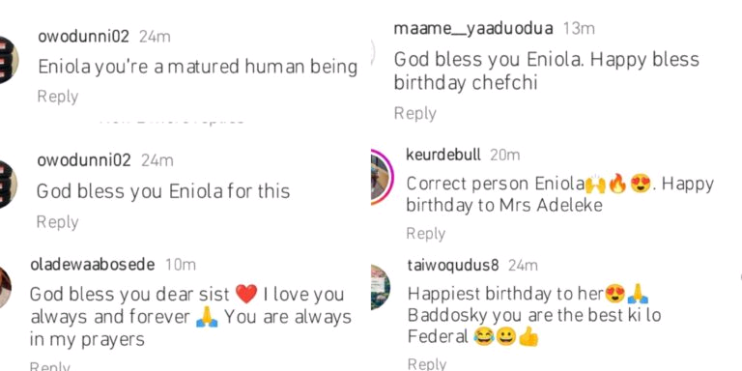Viewport: 742px width, 371px height.
Task: Reply to keurdebull's Mrs Adeleke comment
Action: pyautogui.click(x=426, y=233)
